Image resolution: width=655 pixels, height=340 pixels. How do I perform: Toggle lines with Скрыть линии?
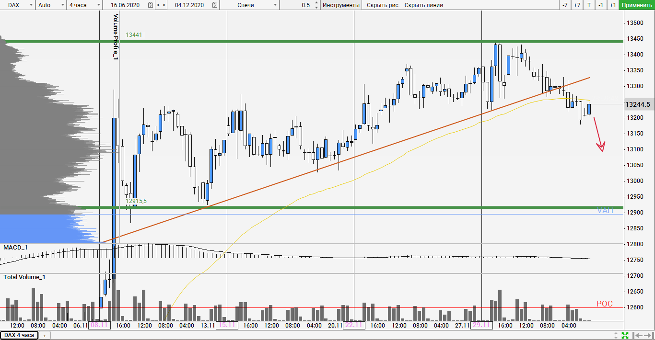(423, 5)
